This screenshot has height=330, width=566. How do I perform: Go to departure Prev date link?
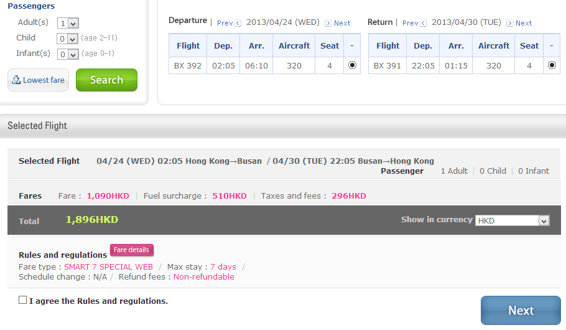coord(225,23)
